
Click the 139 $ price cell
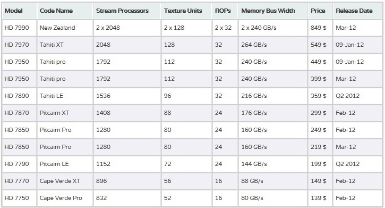point(320,198)
